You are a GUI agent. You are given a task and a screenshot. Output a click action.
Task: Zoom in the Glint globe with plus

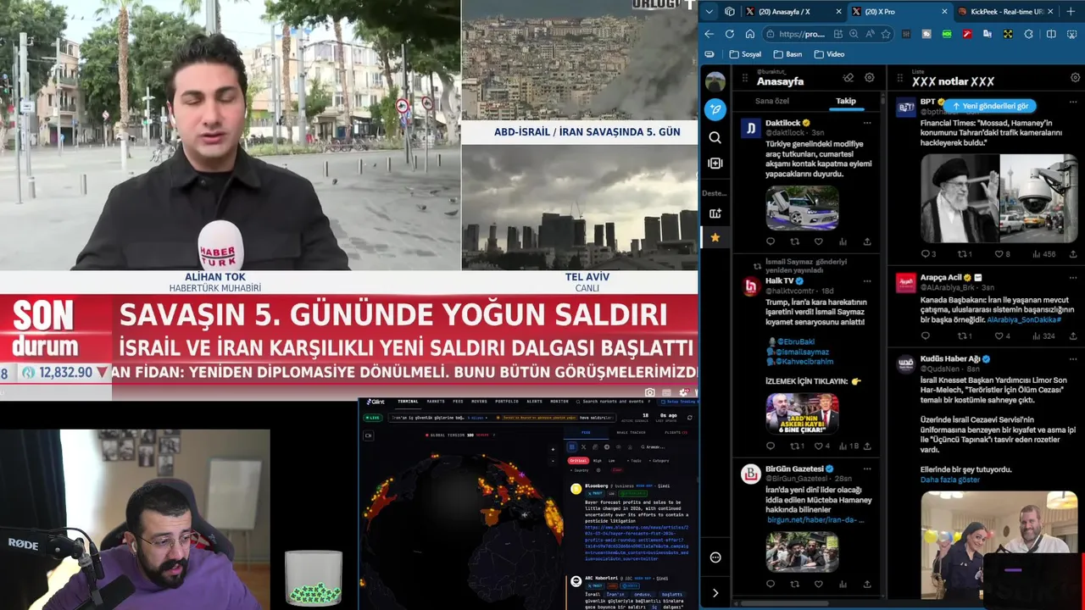pos(553,449)
